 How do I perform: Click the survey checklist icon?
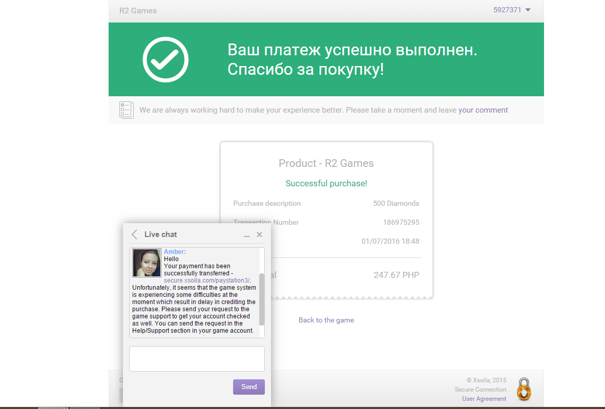126,110
